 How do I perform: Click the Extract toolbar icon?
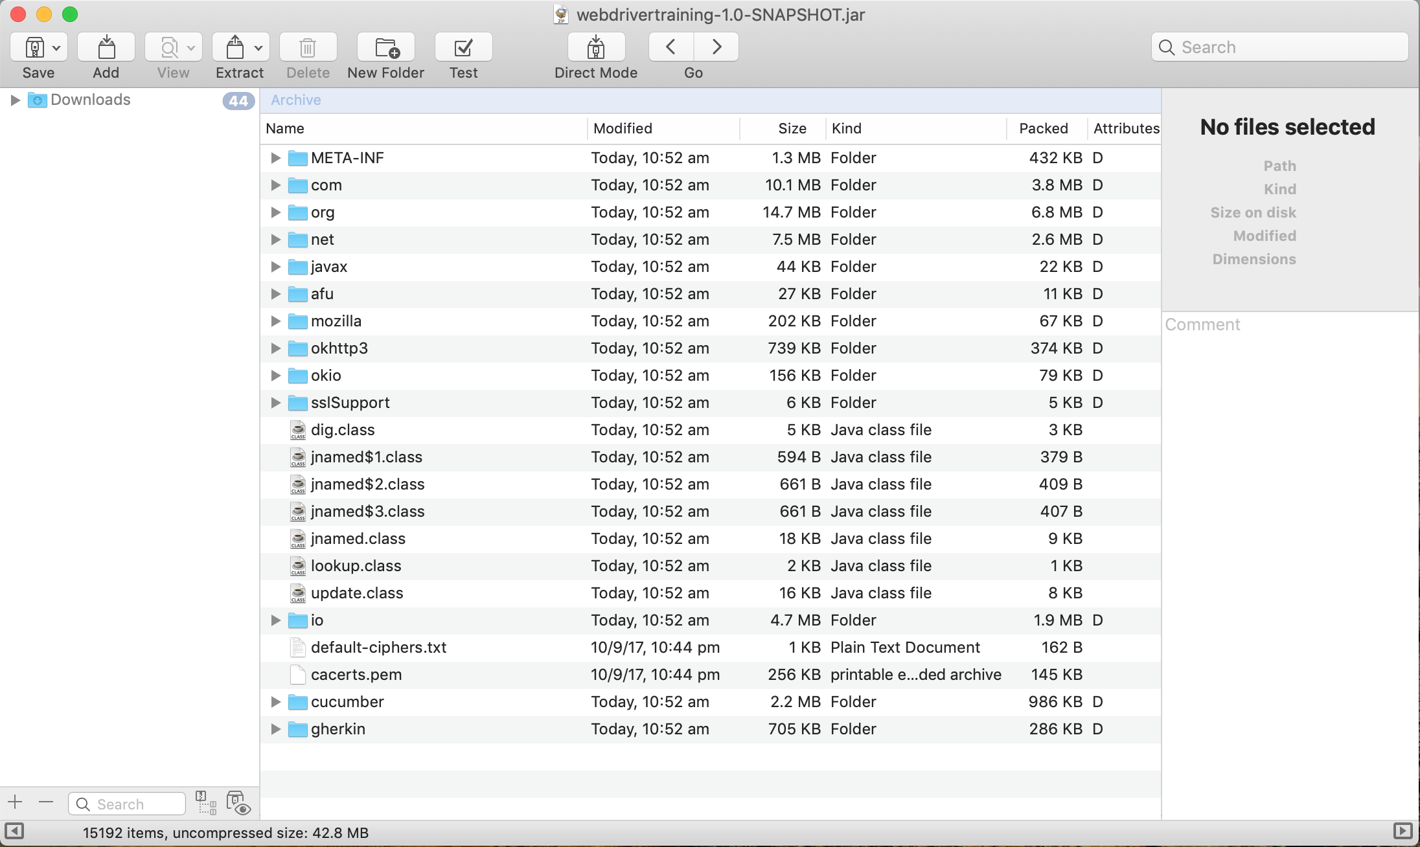tap(235, 47)
